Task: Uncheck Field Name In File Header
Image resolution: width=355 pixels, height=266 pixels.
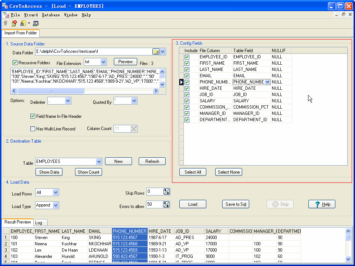Action: click(33, 116)
